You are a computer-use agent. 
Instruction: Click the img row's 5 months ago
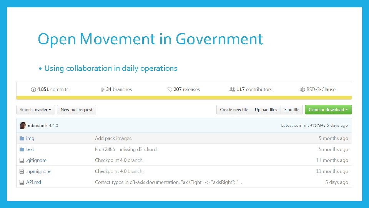(334, 138)
